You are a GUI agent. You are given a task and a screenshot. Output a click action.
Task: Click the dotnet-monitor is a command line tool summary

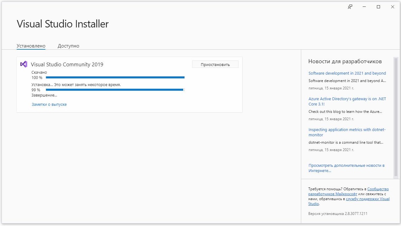click(346, 142)
